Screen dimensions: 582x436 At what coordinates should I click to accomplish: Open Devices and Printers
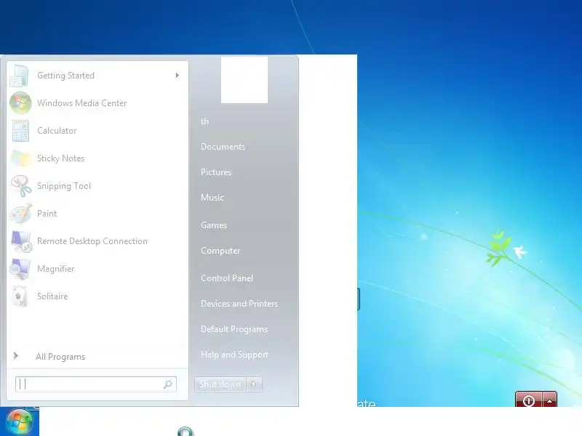point(239,304)
